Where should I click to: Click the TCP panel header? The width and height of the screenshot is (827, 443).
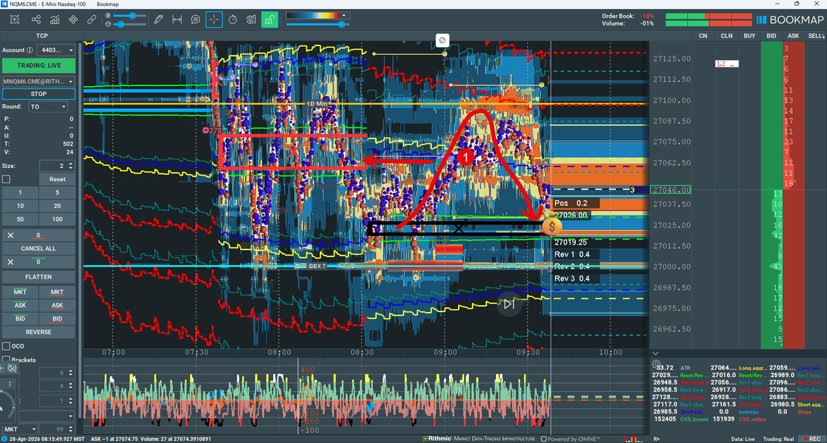coord(41,36)
